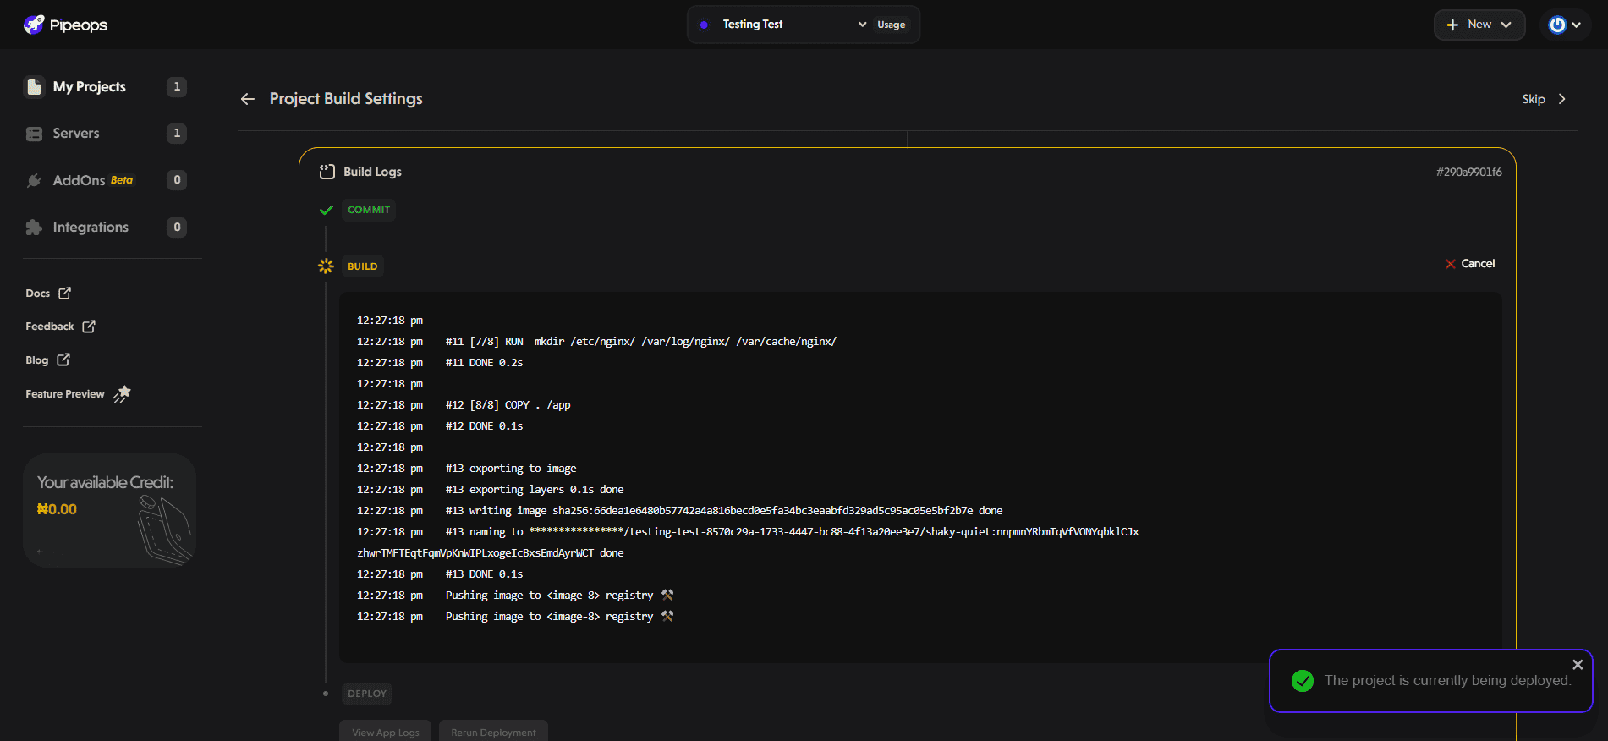The height and width of the screenshot is (741, 1608).
Task: Click the Build Logs icon
Action: coord(327,172)
